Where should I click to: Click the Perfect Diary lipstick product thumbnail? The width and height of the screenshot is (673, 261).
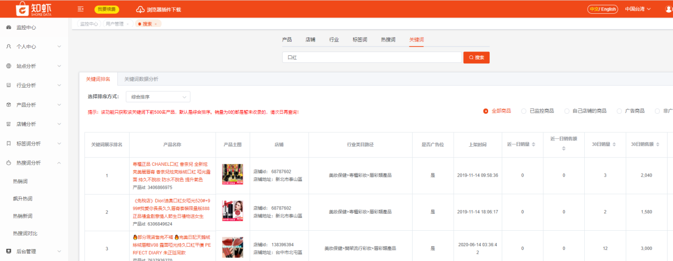coord(233,247)
